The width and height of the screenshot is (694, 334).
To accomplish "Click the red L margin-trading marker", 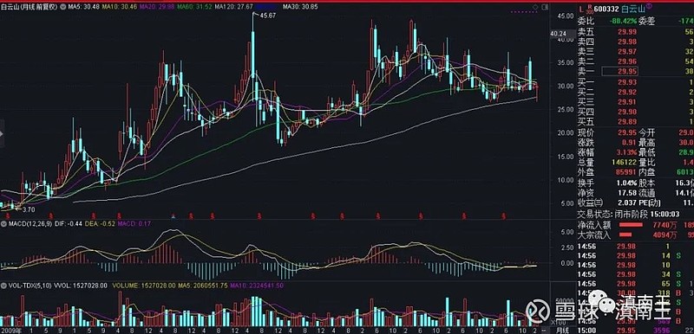I will pos(581,10).
